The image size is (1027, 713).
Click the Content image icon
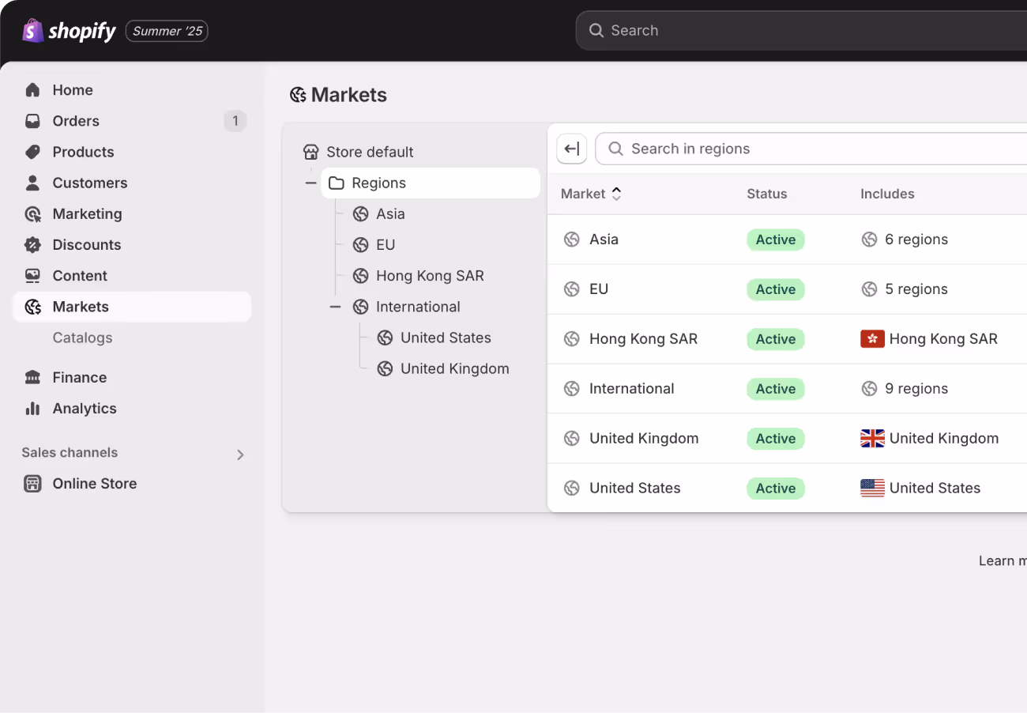pos(32,276)
